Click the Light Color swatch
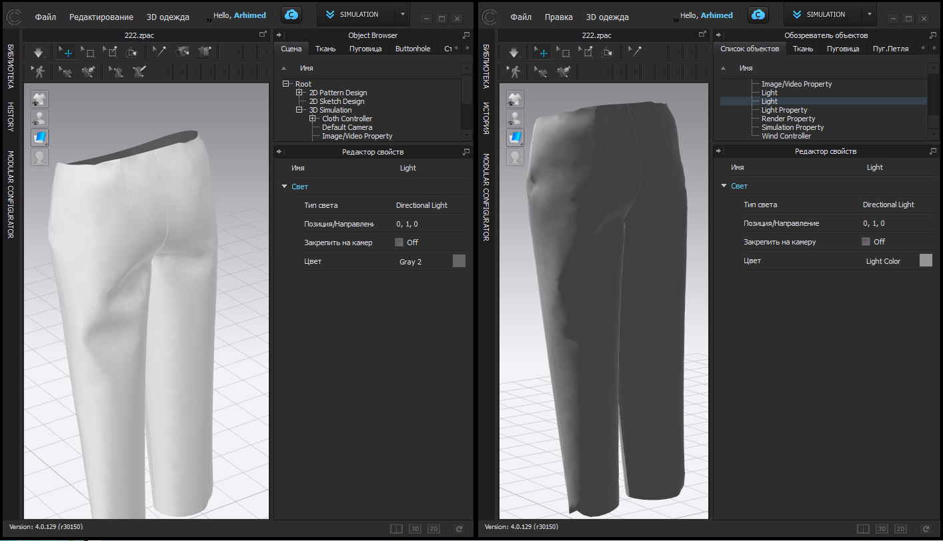943x541 pixels. coord(926,261)
